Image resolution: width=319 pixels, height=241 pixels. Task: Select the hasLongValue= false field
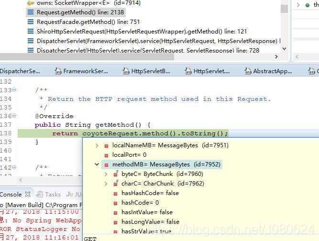[x=150, y=222]
